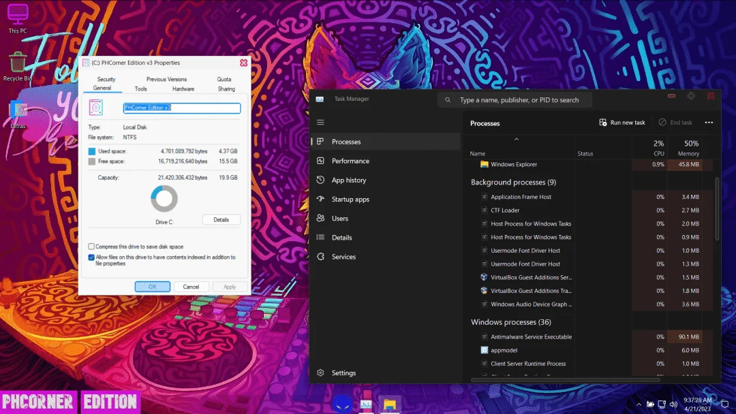Screen dimensions: 736x414
Task: Click the appmodel process icon
Action: click(484, 350)
